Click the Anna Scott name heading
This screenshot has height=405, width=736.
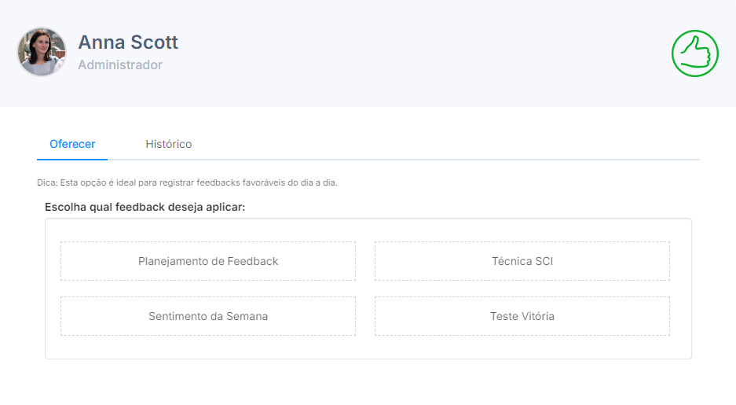[x=128, y=42]
